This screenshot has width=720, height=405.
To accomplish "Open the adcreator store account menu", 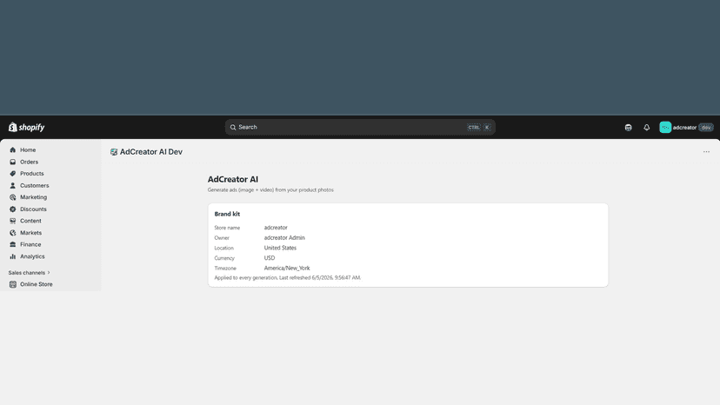I will pos(686,127).
